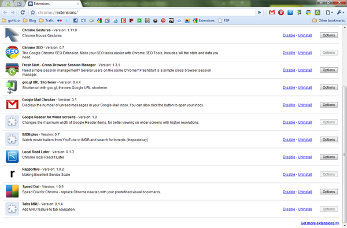This screenshot has height=228, width=347.
Task: Click the Gmail icon in browser toolbar
Action: click(x=272, y=13)
